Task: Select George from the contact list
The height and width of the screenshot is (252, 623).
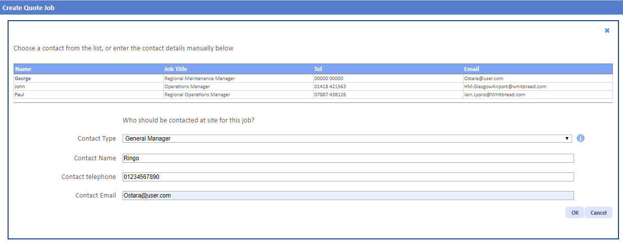Action: point(313,79)
